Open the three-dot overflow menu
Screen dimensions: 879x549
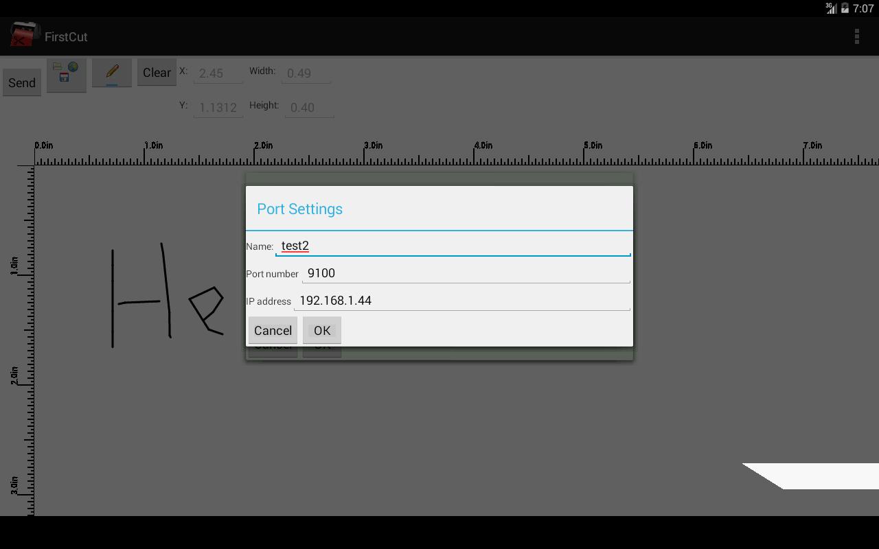(856, 36)
